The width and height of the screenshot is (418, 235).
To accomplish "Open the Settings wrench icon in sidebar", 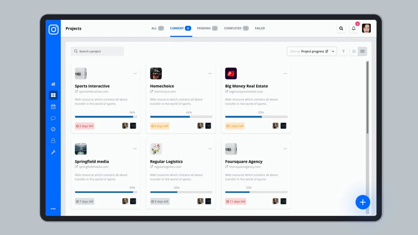I will (x=53, y=152).
